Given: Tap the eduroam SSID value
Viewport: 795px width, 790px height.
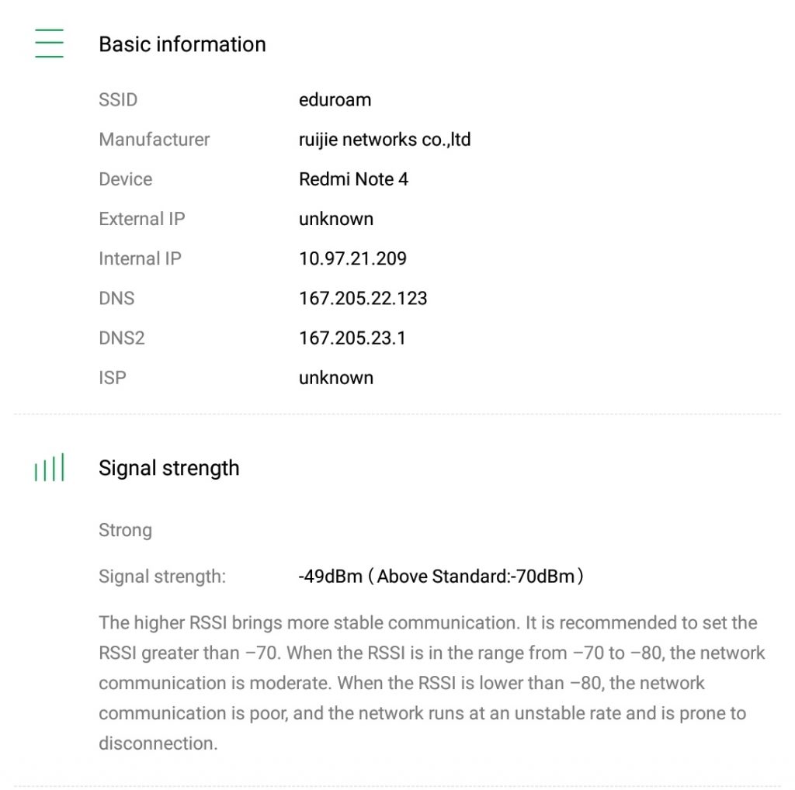Looking at the screenshot, I should coord(335,100).
